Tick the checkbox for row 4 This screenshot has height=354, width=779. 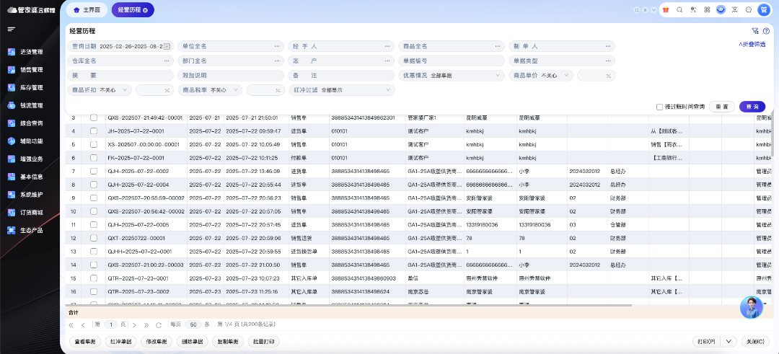coord(93,131)
